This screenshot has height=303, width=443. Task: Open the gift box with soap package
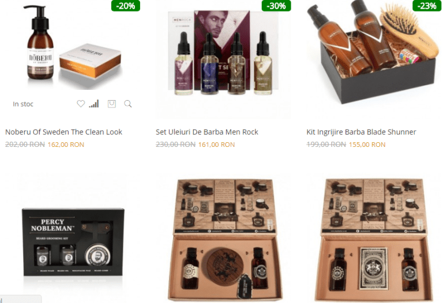tap(374, 238)
